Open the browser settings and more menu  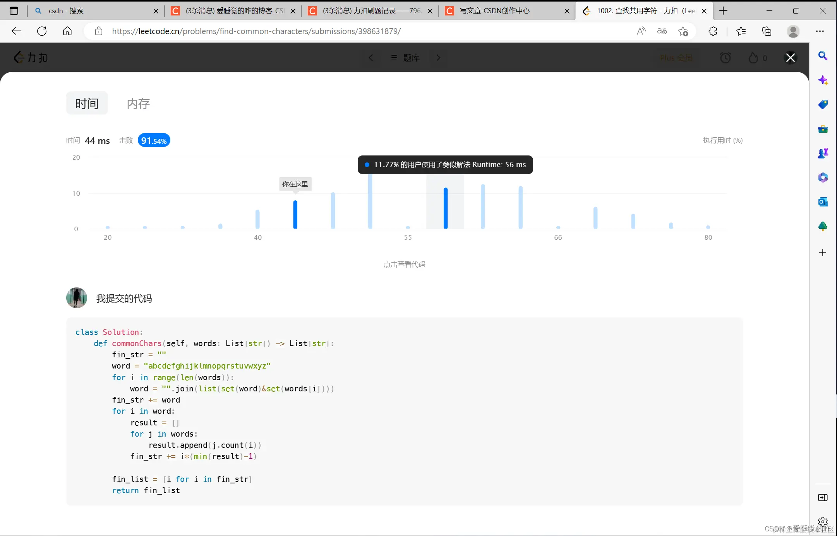point(820,31)
